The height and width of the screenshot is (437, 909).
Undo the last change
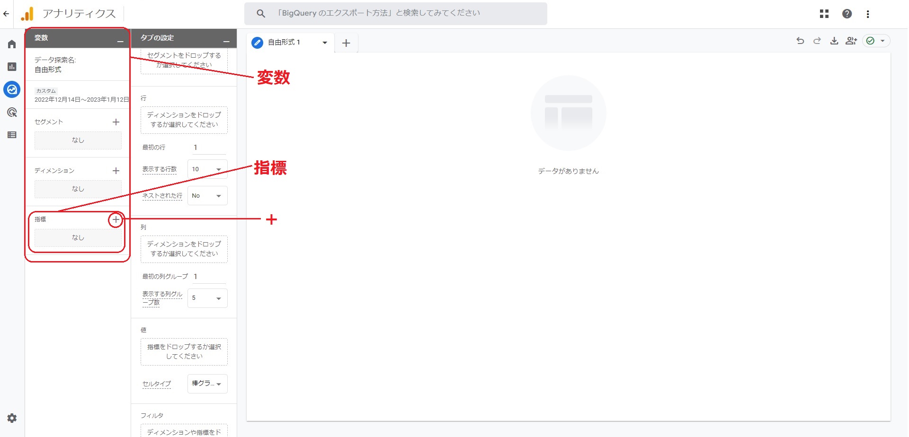(800, 41)
